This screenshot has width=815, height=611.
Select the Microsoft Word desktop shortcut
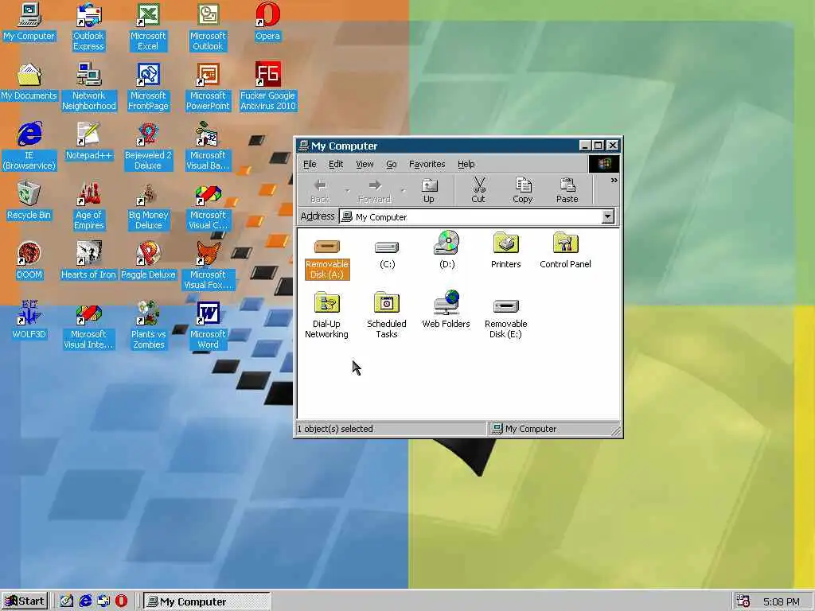[x=208, y=325]
